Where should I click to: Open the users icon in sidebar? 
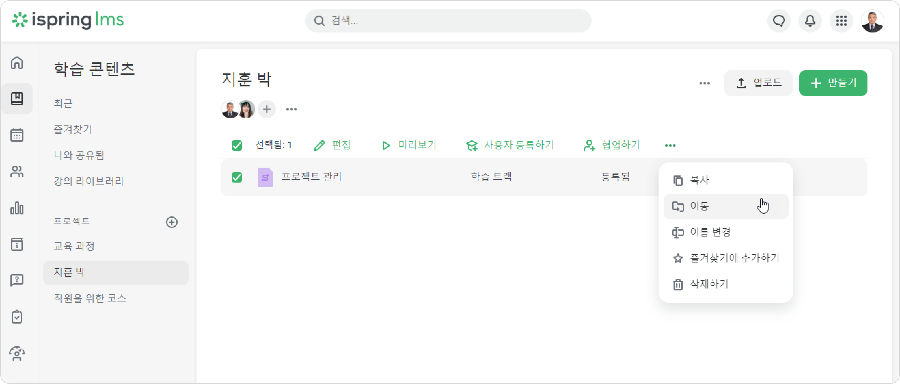pos(17,172)
